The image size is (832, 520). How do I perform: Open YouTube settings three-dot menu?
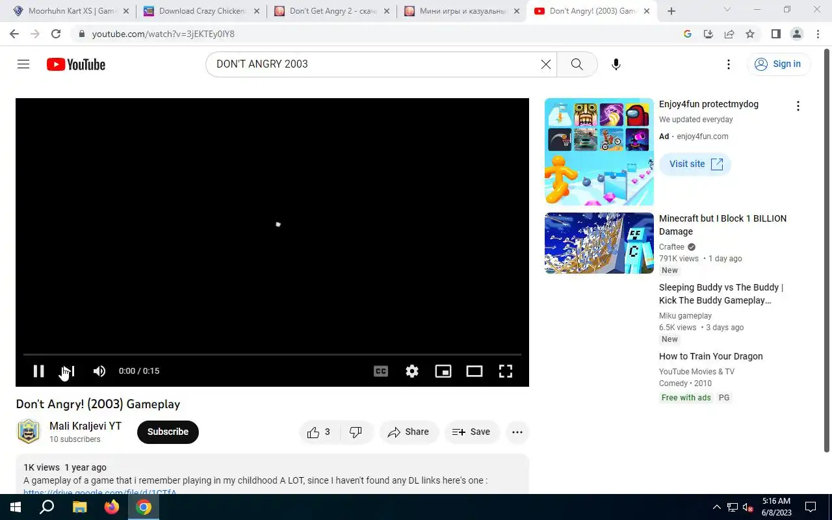[x=729, y=64]
